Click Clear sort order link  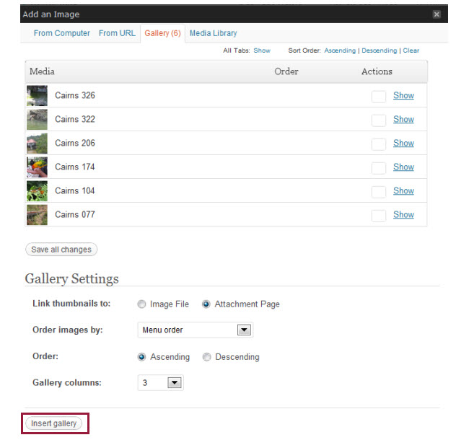point(411,50)
